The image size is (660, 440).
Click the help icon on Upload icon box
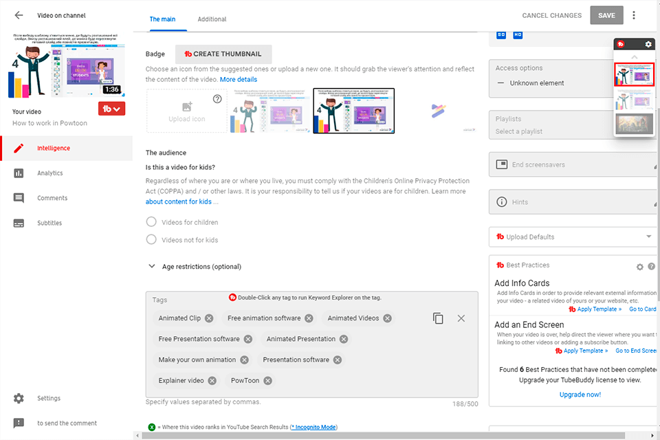point(217,99)
